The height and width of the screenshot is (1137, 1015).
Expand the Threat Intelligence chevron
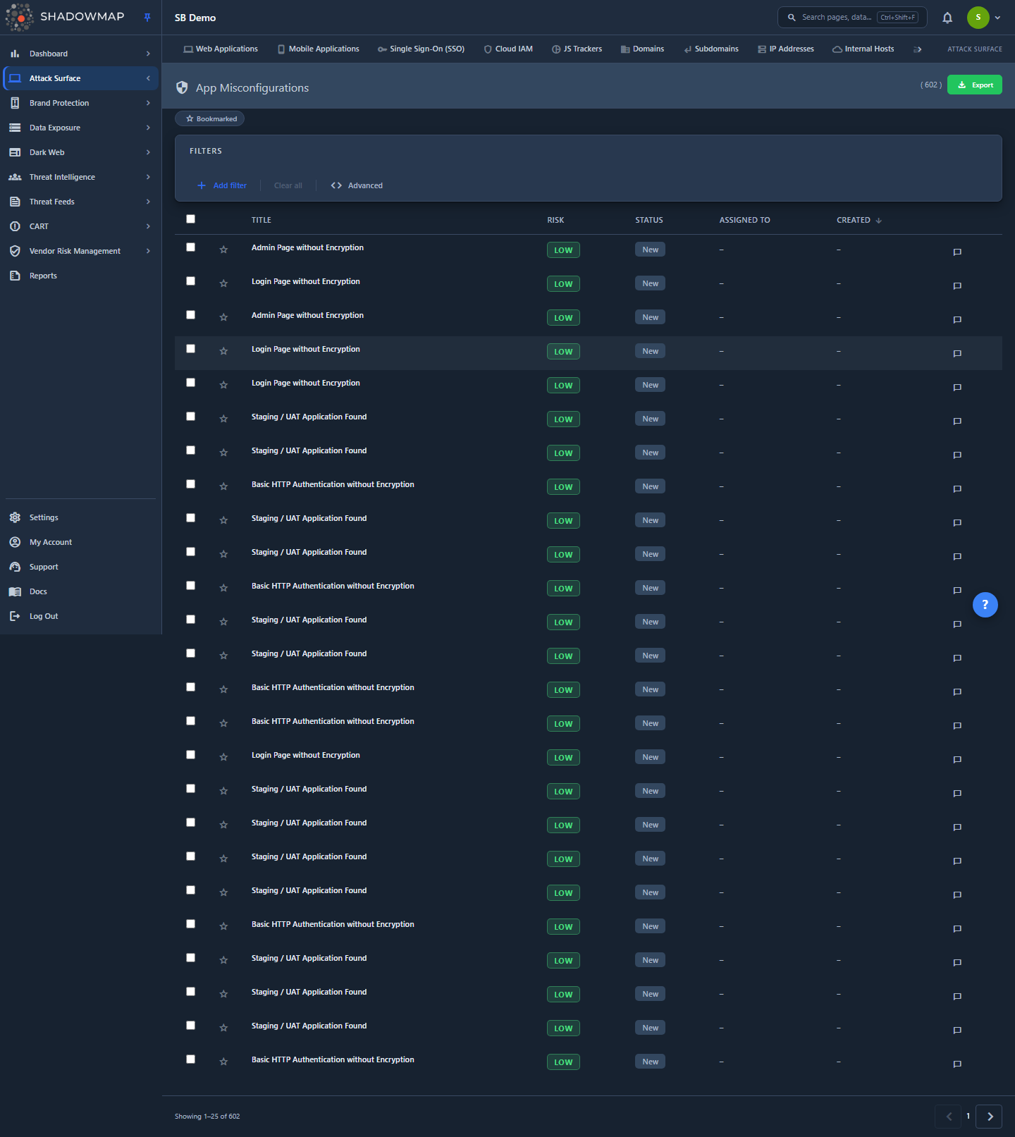point(148,177)
